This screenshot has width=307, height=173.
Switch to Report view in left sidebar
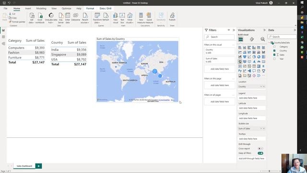click(3, 30)
